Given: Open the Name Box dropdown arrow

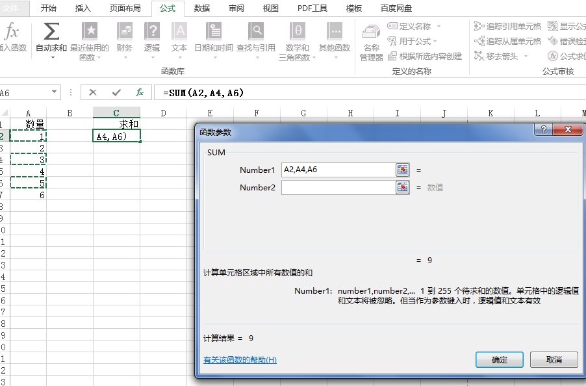Looking at the screenshot, I should [x=54, y=92].
